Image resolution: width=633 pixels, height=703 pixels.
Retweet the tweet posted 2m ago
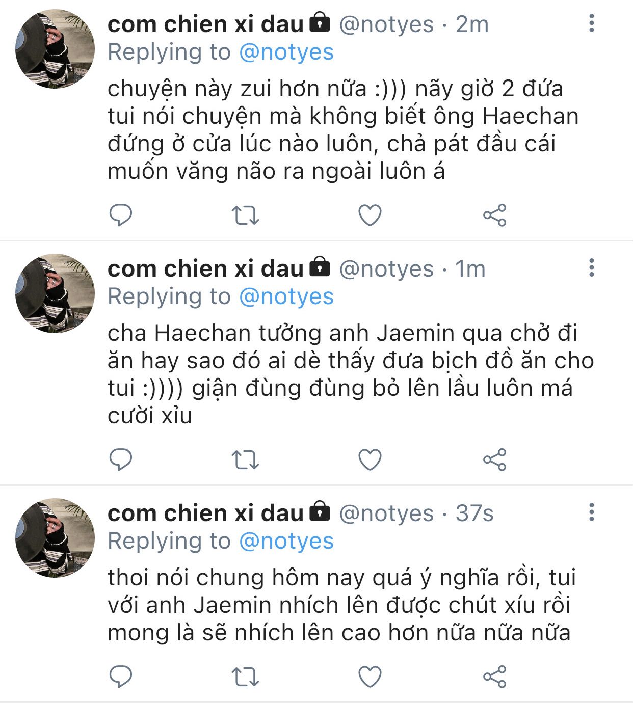pos(246,215)
